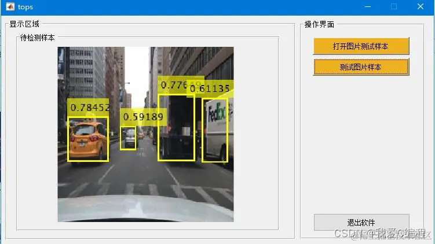Close the tops window
435x244 pixels.
[x=421, y=6]
